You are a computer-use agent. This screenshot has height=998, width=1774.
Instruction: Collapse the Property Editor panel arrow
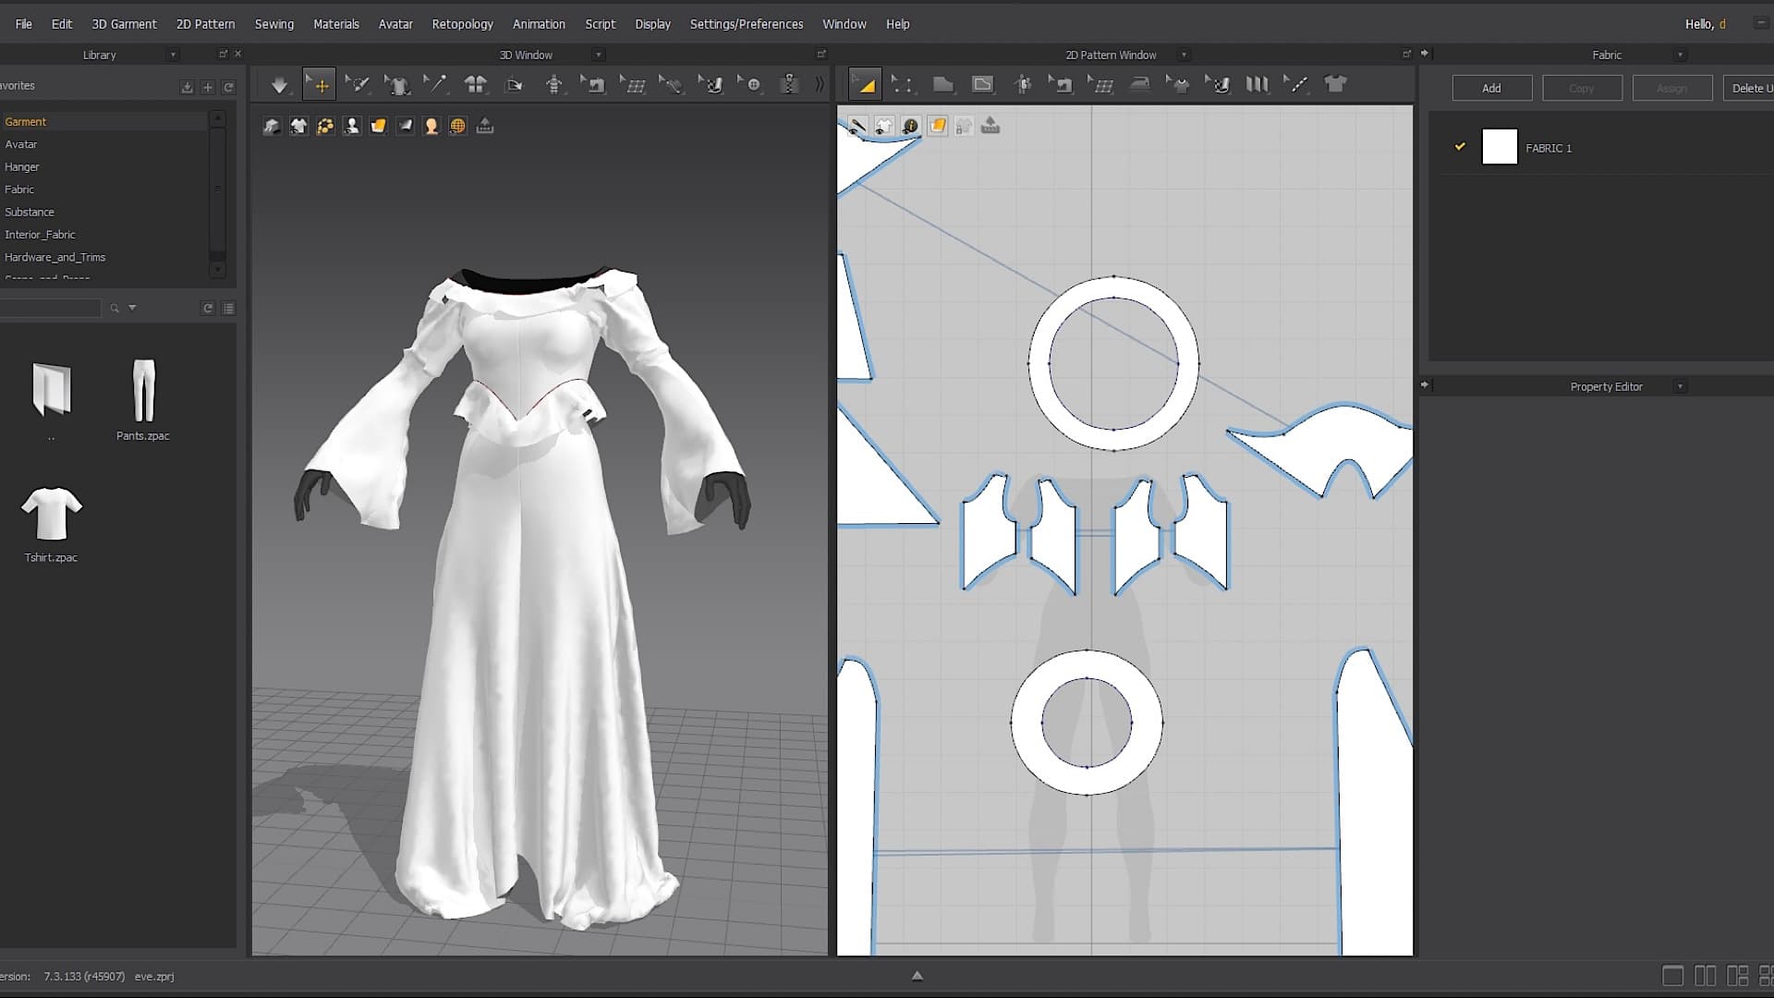pos(1425,384)
